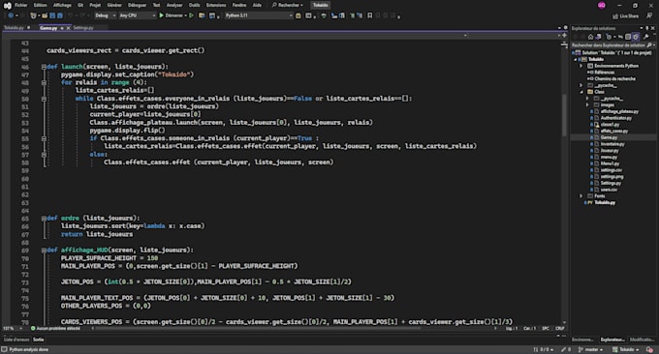Select affichage_plateau.py file
The height and width of the screenshot is (354, 659).
[x=619, y=111]
